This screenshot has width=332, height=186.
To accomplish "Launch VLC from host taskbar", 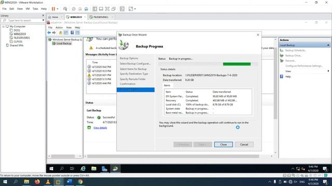I will tap(48, 182).
